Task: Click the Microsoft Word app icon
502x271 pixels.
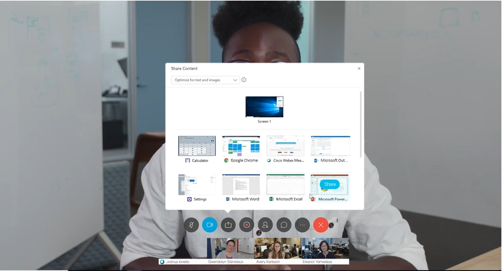Action: pyautogui.click(x=228, y=199)
